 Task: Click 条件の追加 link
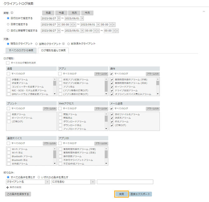click(x=16, y=187)
